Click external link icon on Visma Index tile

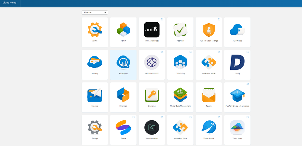coord(248,117)
